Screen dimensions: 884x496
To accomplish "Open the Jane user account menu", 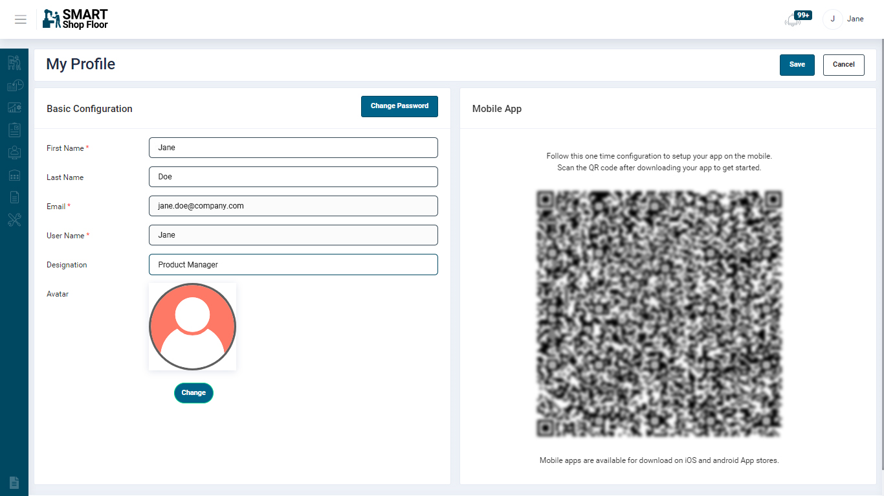I will pos(844,19).
